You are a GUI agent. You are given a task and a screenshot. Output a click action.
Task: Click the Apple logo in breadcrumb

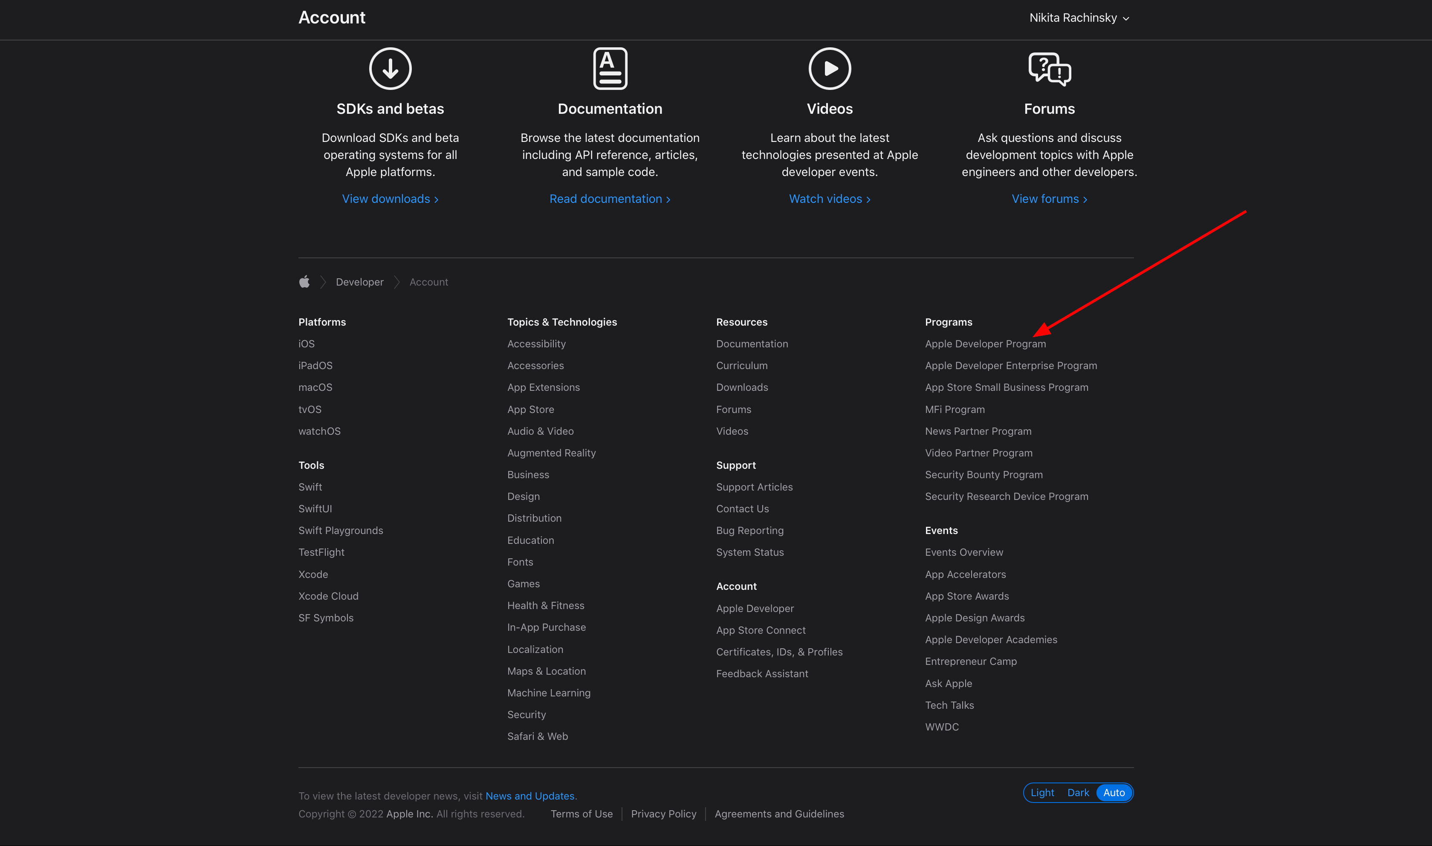pos(304,282)
